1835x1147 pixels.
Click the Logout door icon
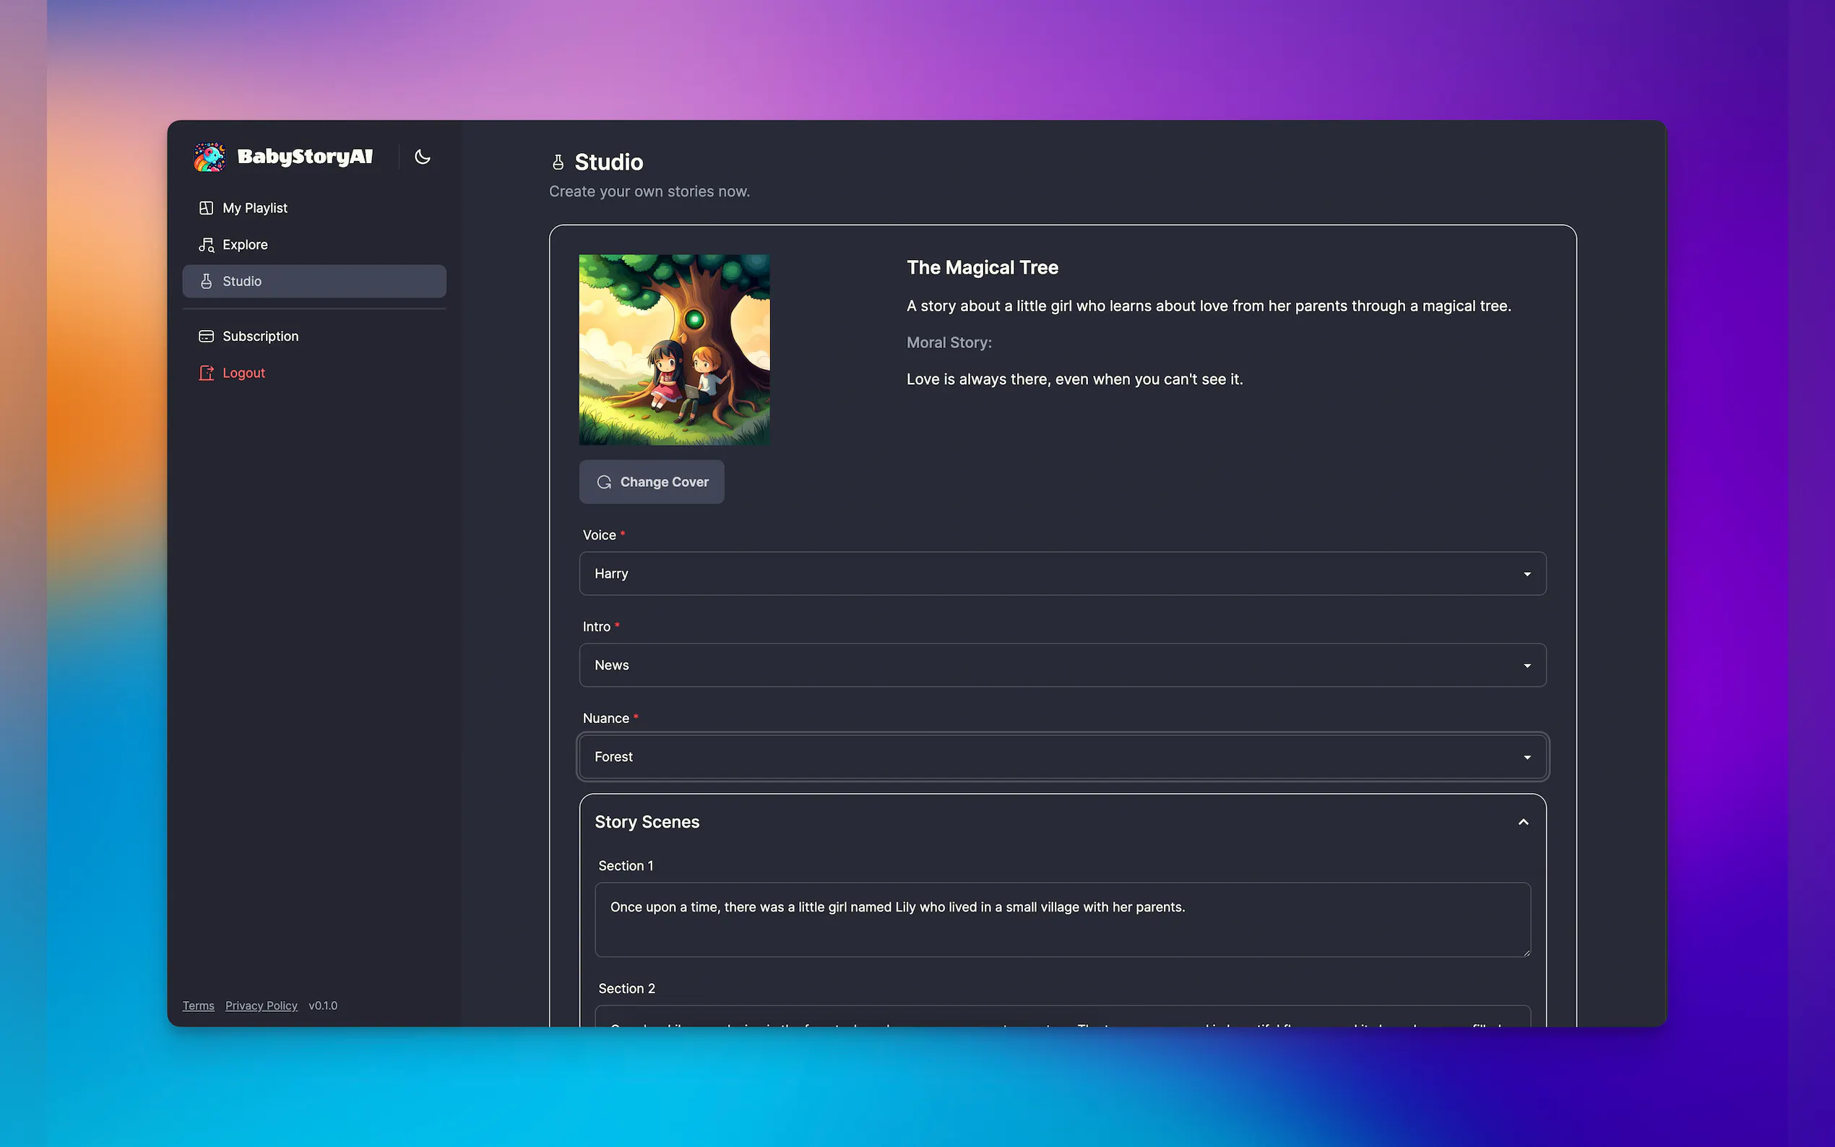(x=206, y=373)
